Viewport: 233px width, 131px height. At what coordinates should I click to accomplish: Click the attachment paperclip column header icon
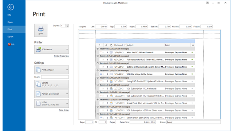(x=106, y=45)
